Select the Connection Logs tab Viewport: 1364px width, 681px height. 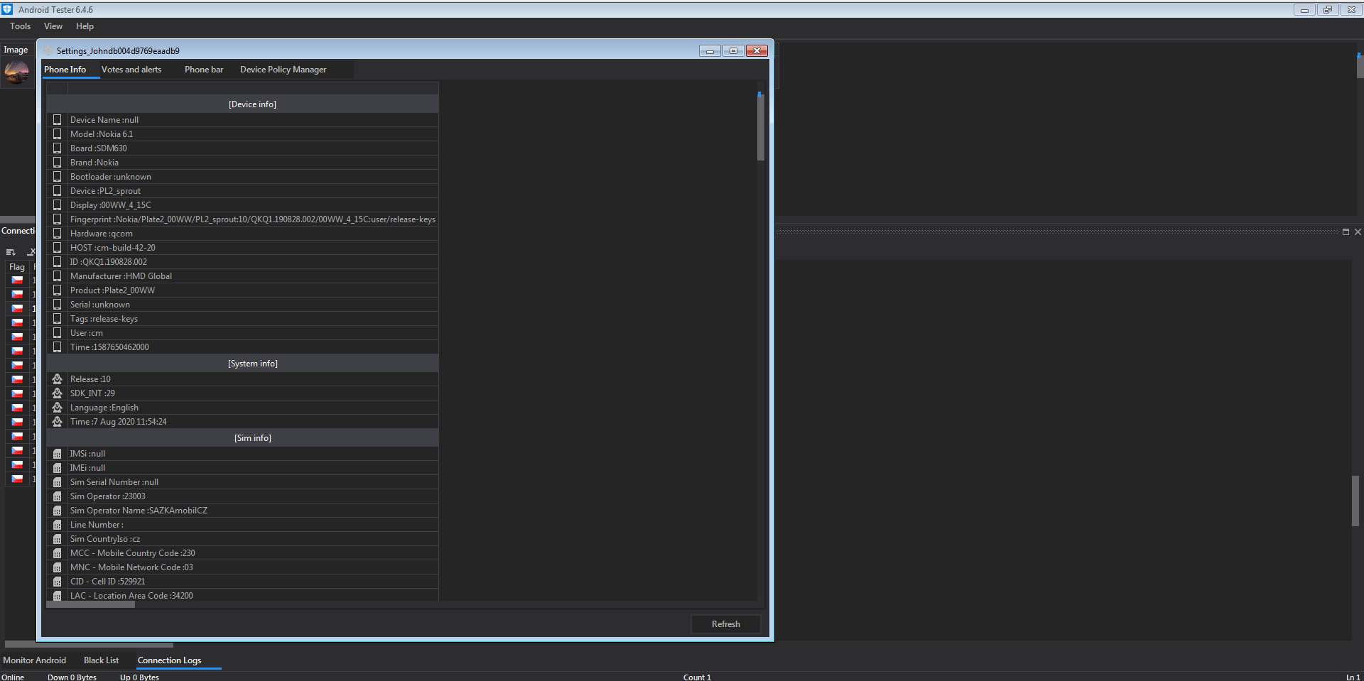[x=169, y=660]
